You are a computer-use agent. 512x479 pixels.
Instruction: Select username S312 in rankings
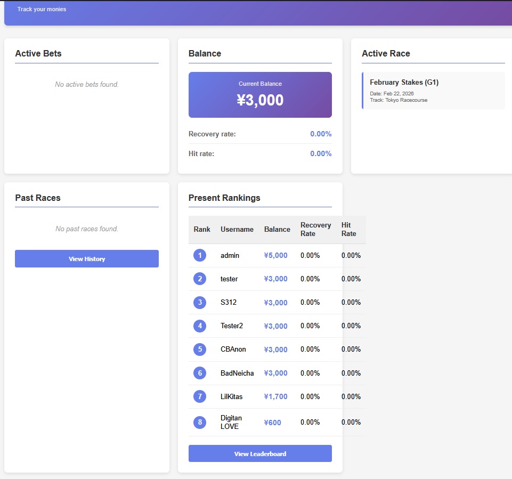tap(228, 302)
